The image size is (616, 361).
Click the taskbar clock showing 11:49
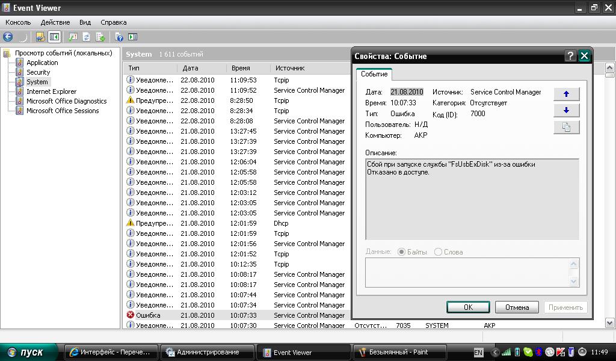(x=599, y=353)
